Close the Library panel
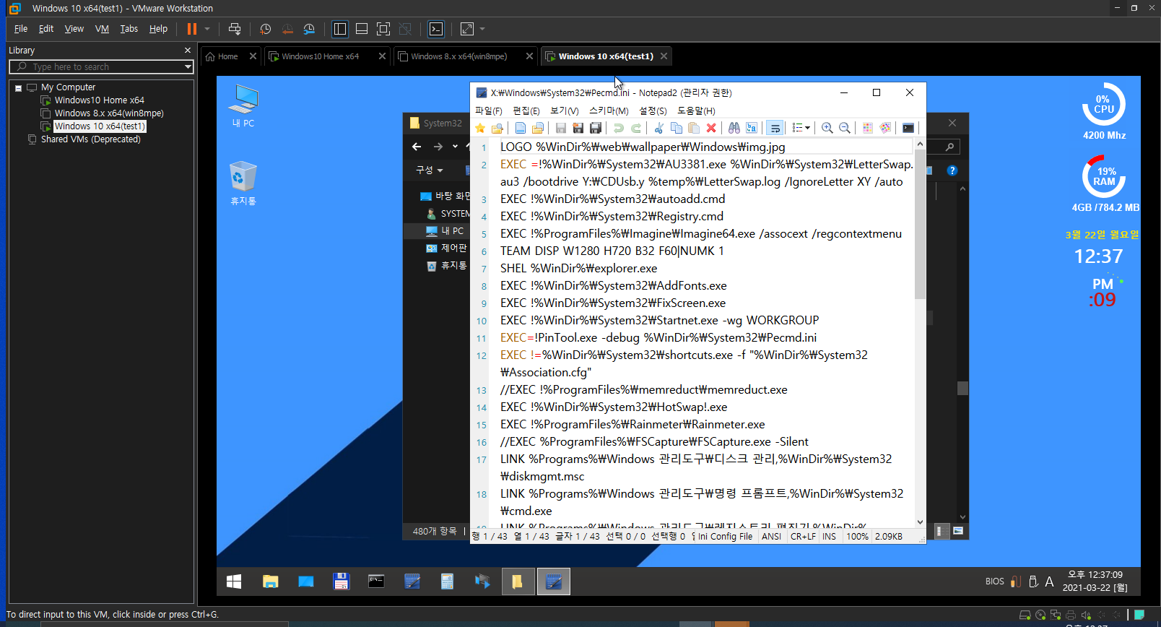The width and height of the screenshot is (1161, 627). [188, 50]
